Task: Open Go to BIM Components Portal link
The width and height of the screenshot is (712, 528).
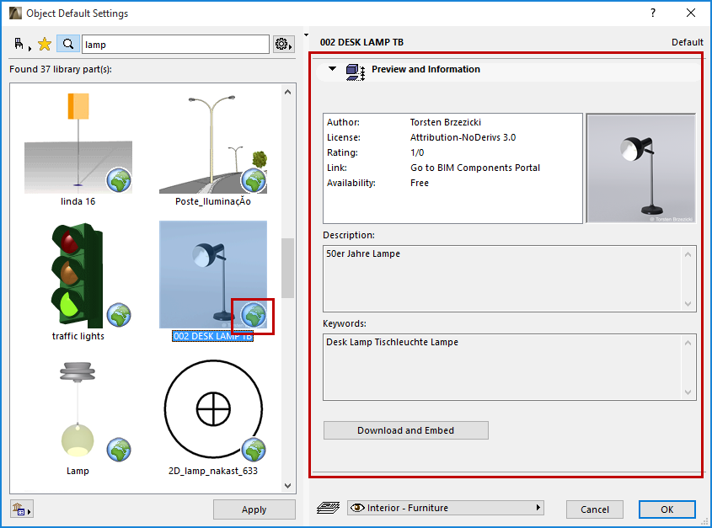Action: tap(475, 168)
